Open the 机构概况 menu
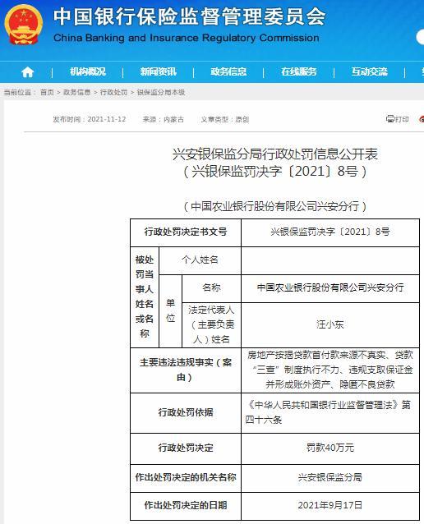This screenshot has width=424, height=524. point(88,71)
